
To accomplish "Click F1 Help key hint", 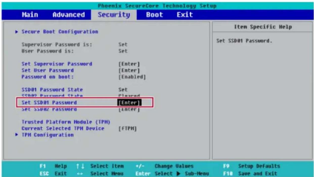I will pyautogui.click(x=54, y=166).
